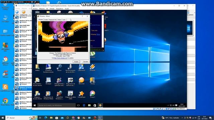214x120 pixels.
Task: Open the Reproductor de Windows Media shortcut
Action: coord(48,95)
